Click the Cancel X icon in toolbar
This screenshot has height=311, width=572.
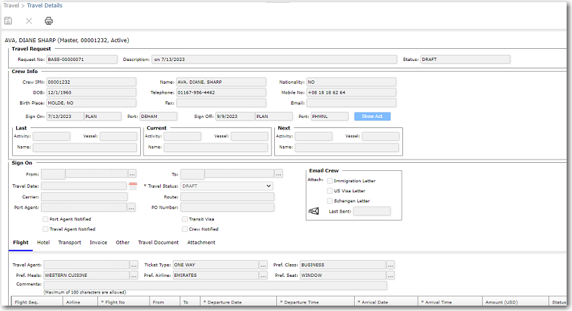pyautogui.click(x=29, y=21)
